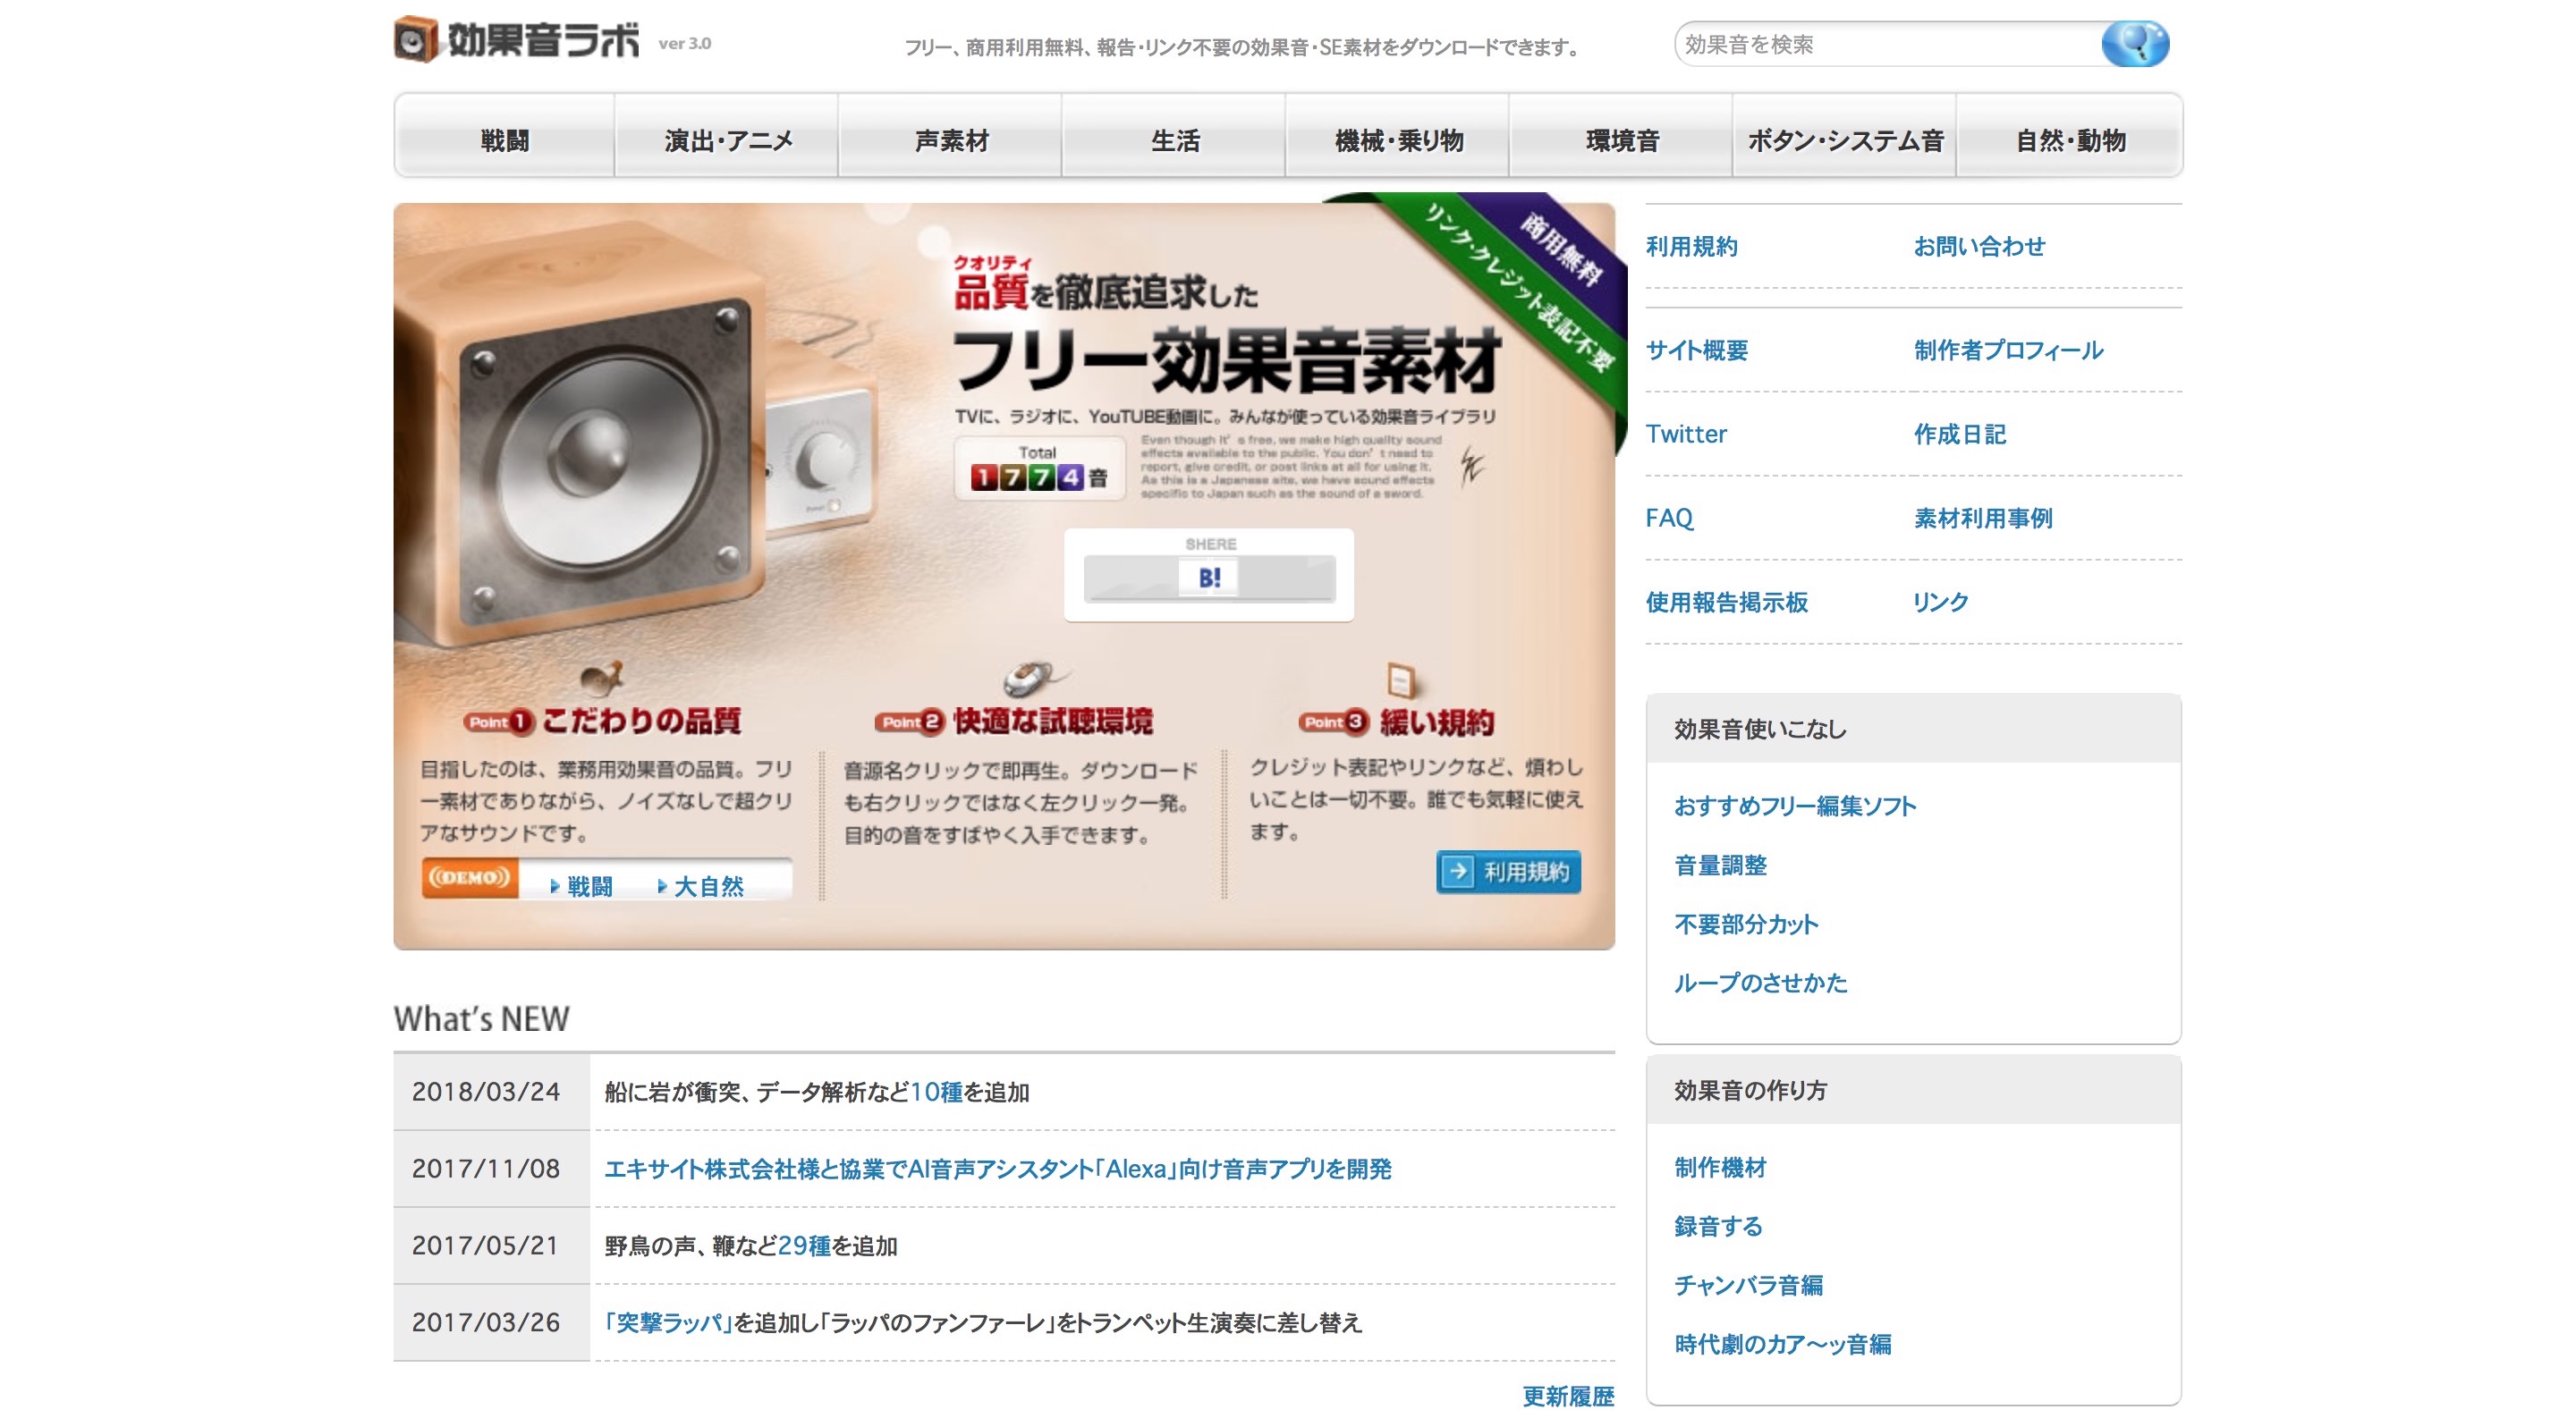Click the こだわりの品質 heading
2576x1410 pixels.
click(641, 721)
